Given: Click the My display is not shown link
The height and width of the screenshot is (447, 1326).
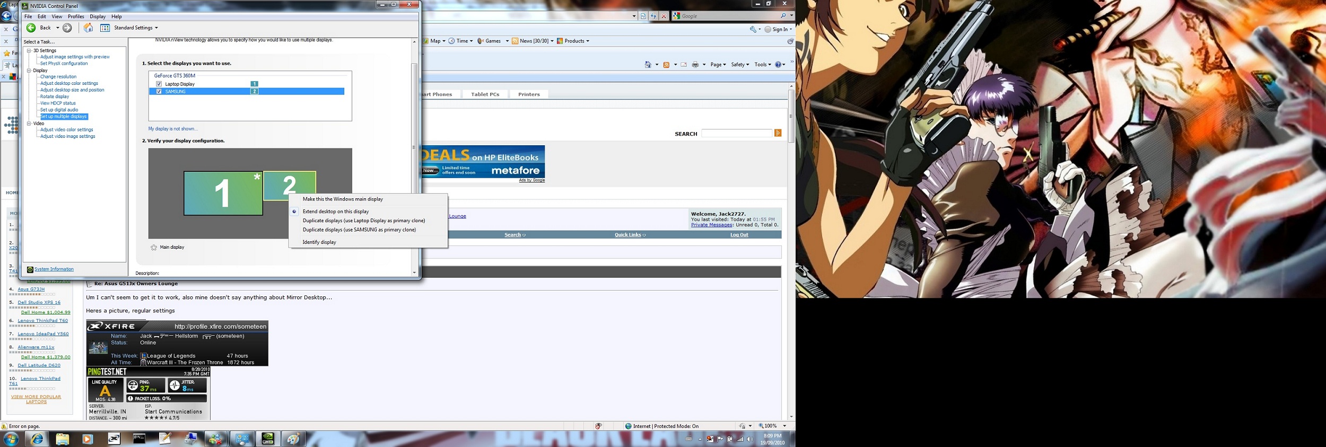Looking at the screenshot, I should point(173,129).
